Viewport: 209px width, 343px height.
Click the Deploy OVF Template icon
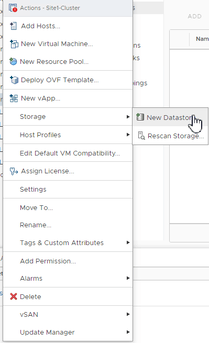14,80
